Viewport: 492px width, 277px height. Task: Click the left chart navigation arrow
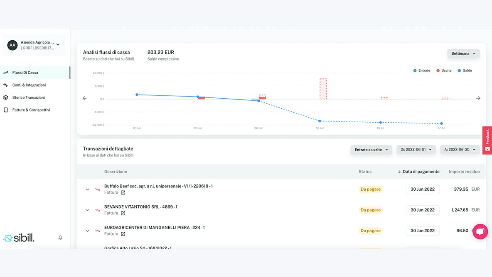pos(85,98)
